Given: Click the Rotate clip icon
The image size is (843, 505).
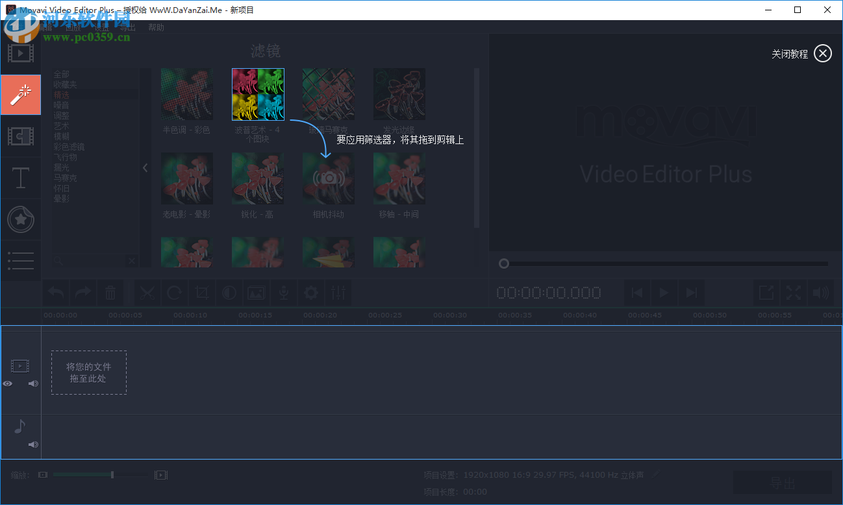Looking at the screenshot, I should [x=174, y=293].
